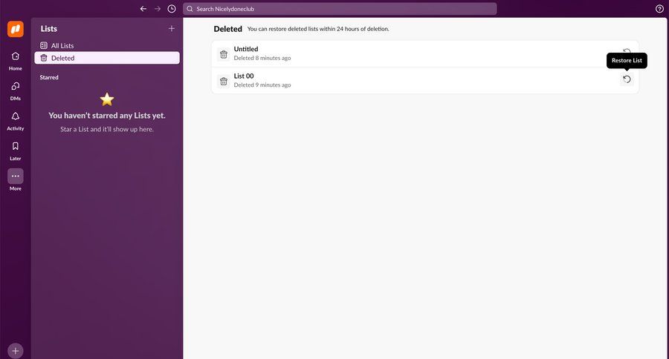Open the Later bookmark view

click(16, 149)
